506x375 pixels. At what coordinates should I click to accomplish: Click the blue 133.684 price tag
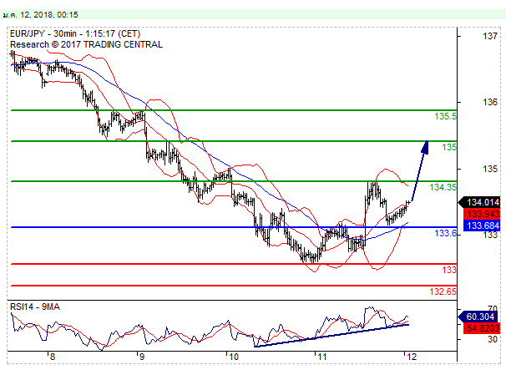483,226
